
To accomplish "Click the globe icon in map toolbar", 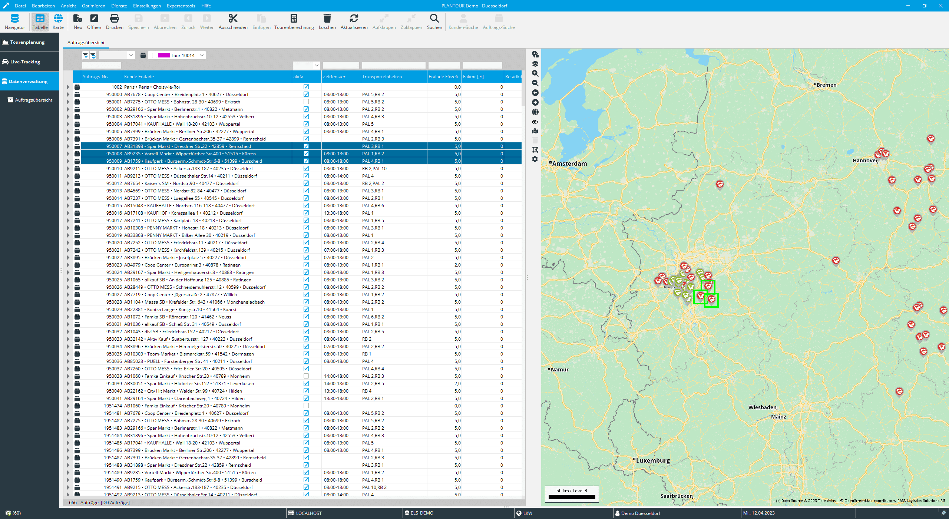I will [535, 112].
